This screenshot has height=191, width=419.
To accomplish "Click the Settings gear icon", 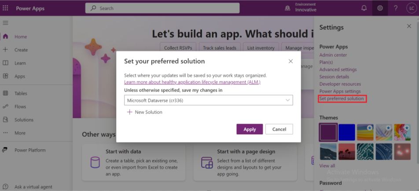I will (380, 8).
